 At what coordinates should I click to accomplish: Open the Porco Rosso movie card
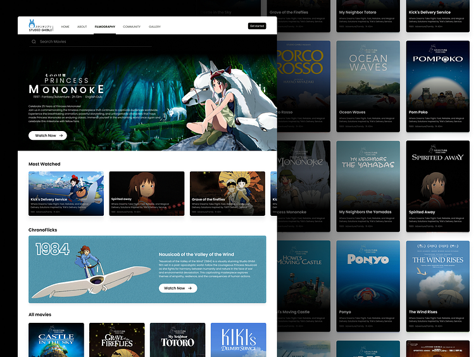click(304, 87)
